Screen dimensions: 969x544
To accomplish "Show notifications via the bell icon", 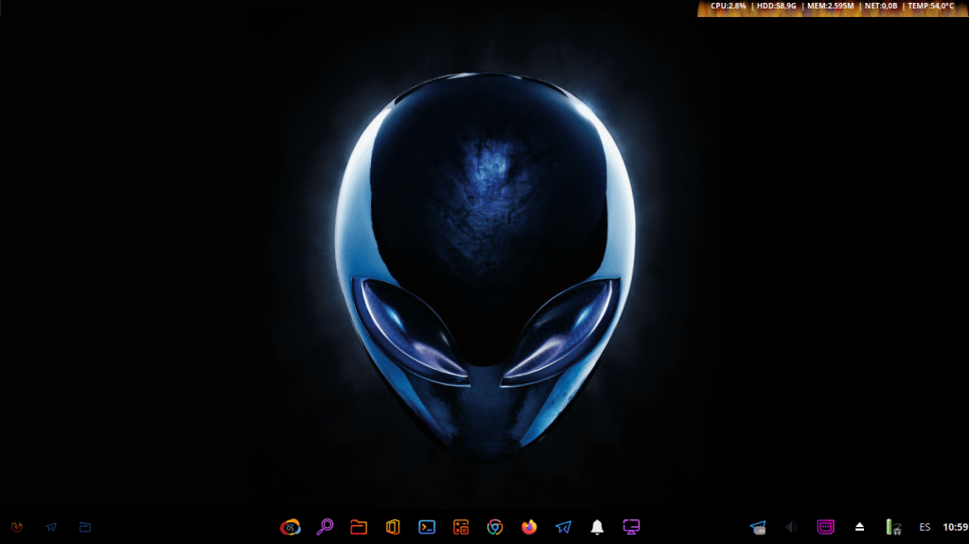I will [597, 527].
